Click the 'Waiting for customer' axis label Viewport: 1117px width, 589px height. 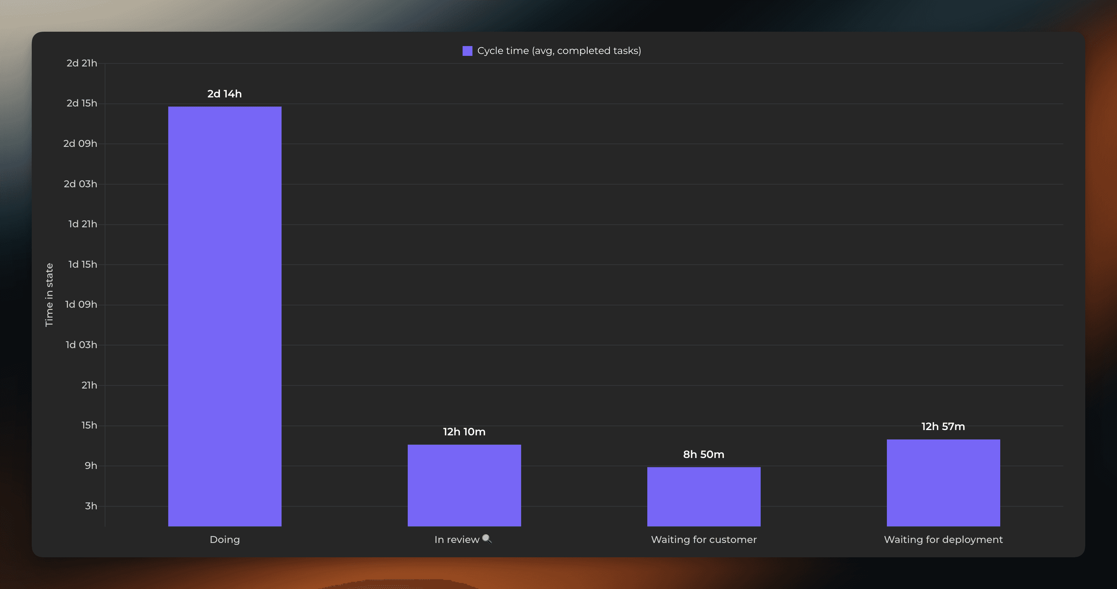coord(704,540)
